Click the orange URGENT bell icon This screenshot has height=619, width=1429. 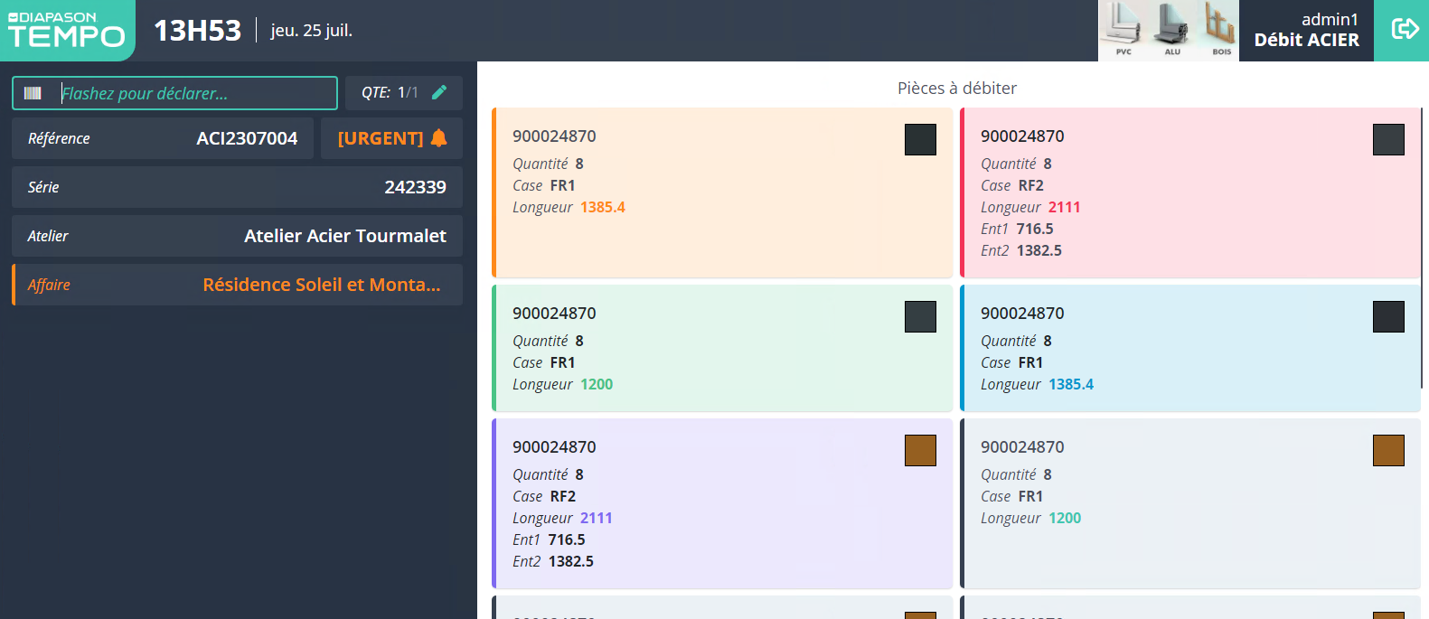pyautogui.click(x=439, y=138)
